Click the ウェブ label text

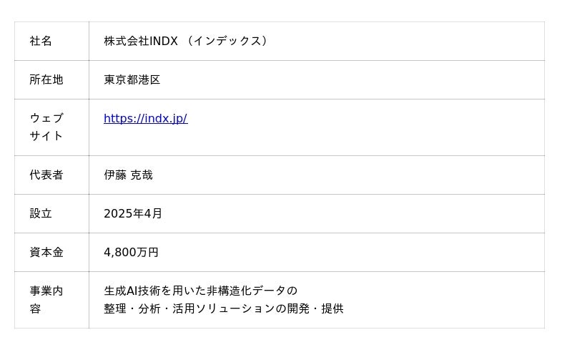point(46,119)
